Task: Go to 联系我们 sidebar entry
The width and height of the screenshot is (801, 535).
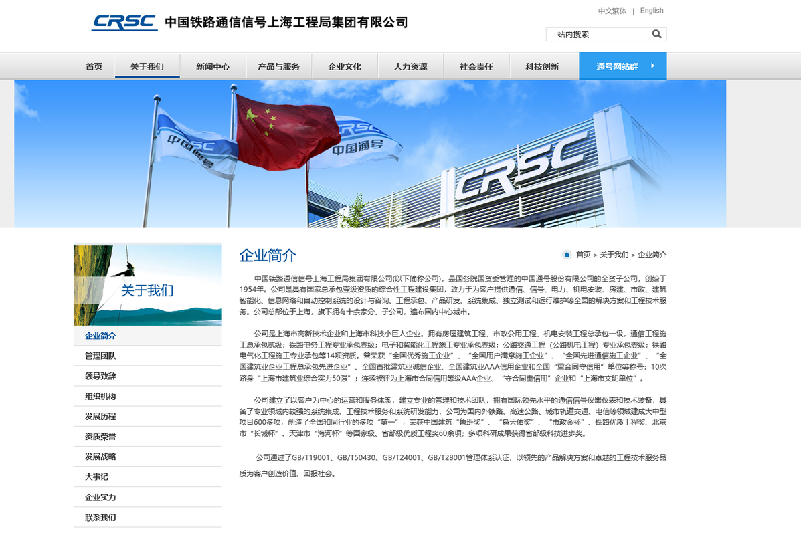Action: click(148, 517)
